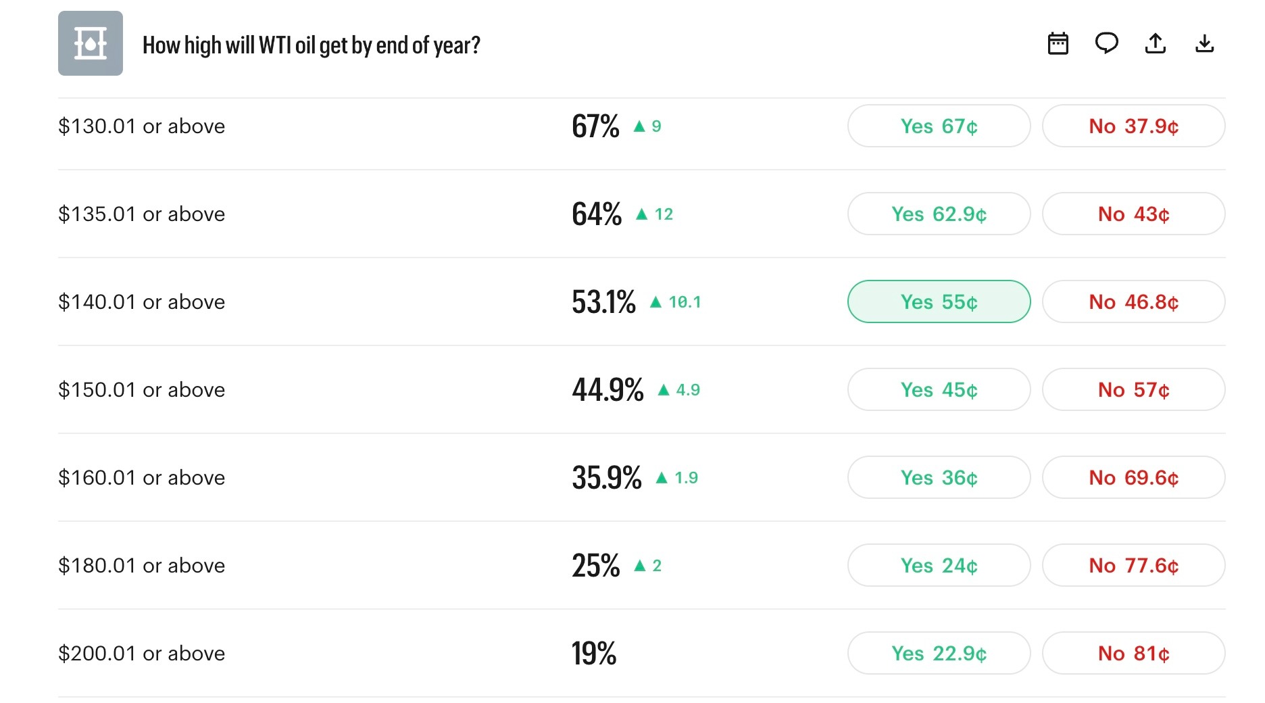1265x703 pixels.
Task: Click the download icon
Action: click(1204, 44)
